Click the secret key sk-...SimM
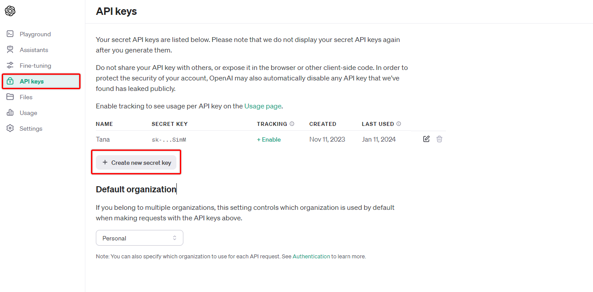This screenshot has width=593, height=292. pos(169,140)
